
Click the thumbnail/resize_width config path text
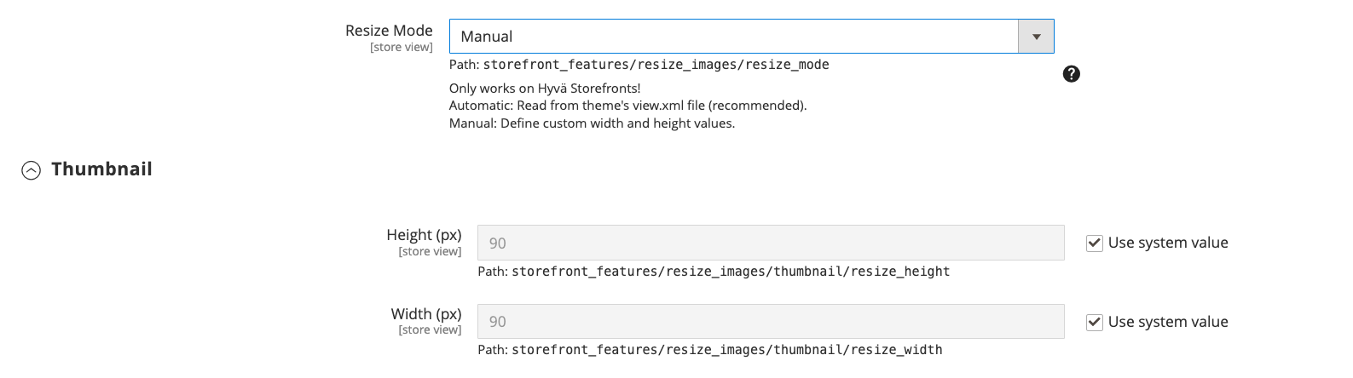coord(726,350)
